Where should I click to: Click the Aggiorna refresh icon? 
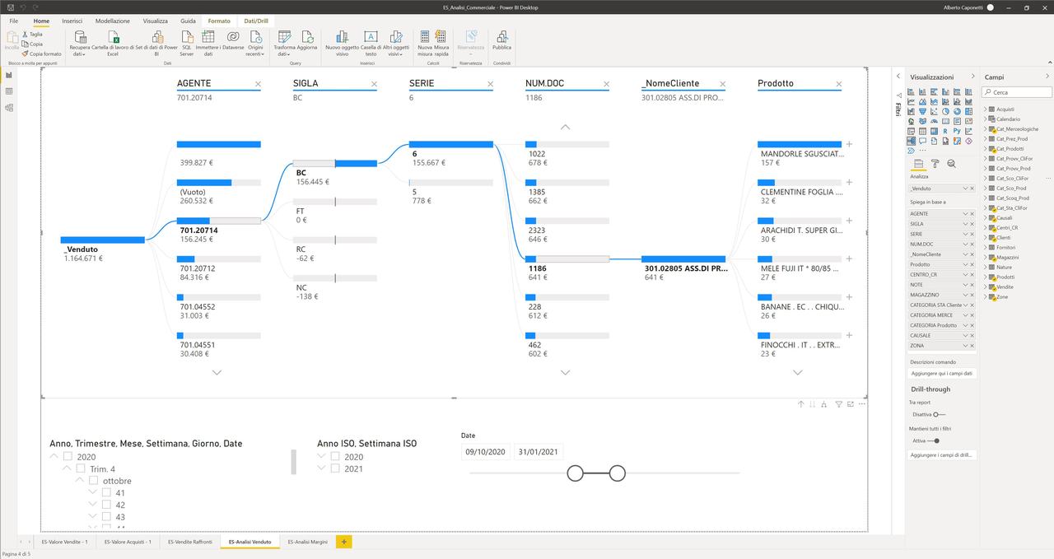[307, 38]
